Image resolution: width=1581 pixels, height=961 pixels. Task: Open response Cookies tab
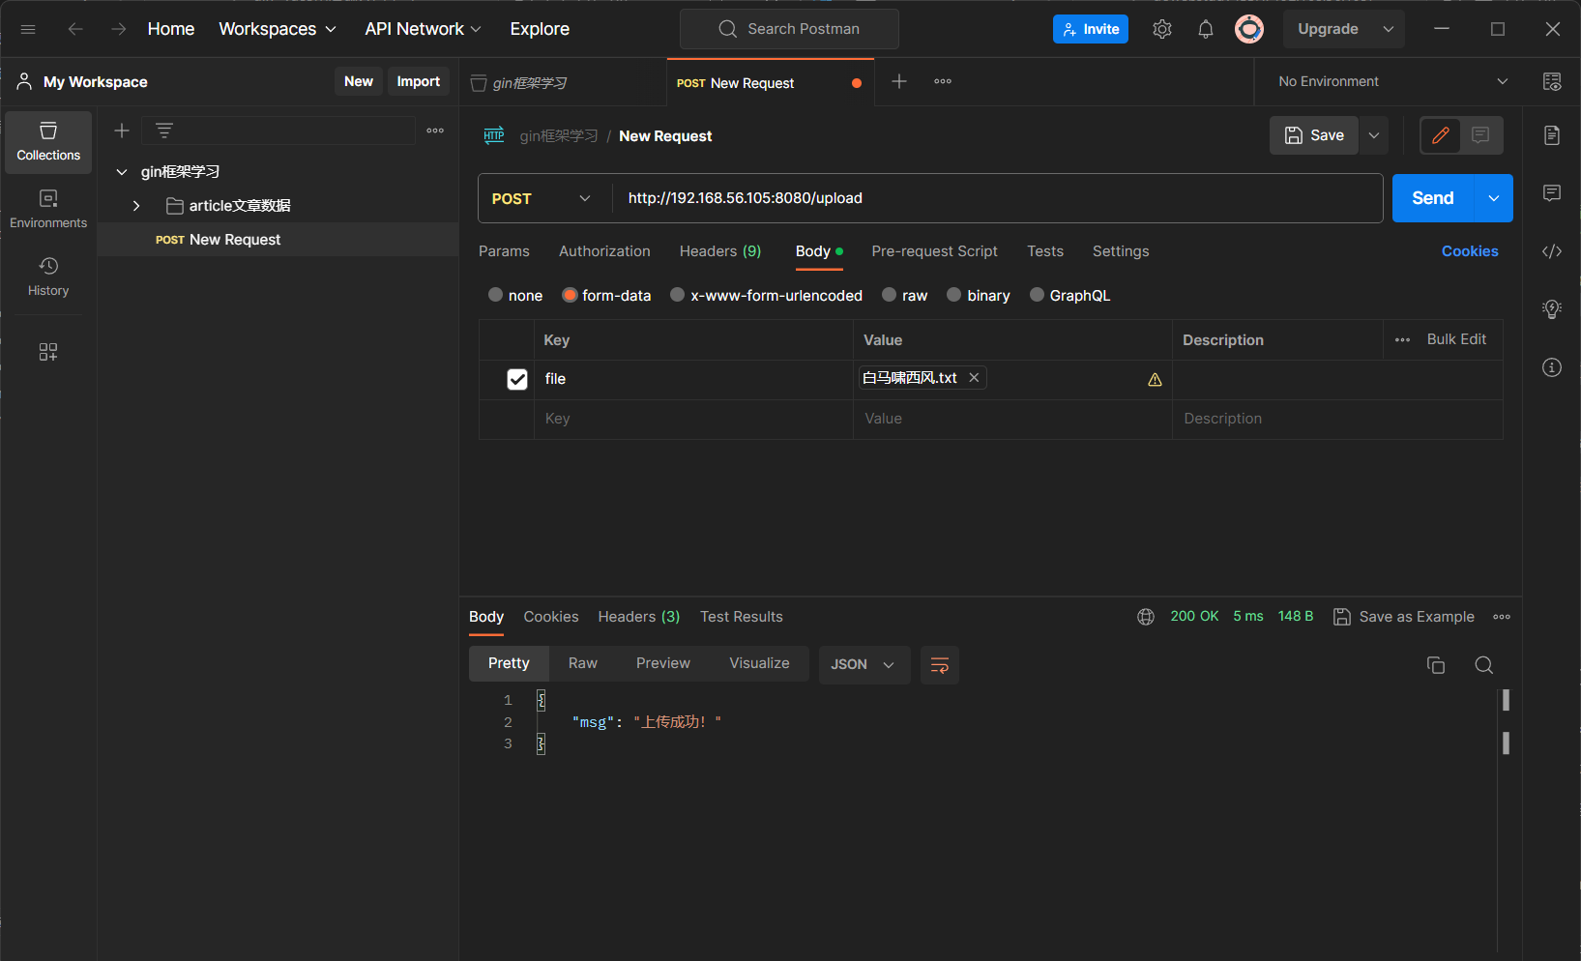point(551,617)
